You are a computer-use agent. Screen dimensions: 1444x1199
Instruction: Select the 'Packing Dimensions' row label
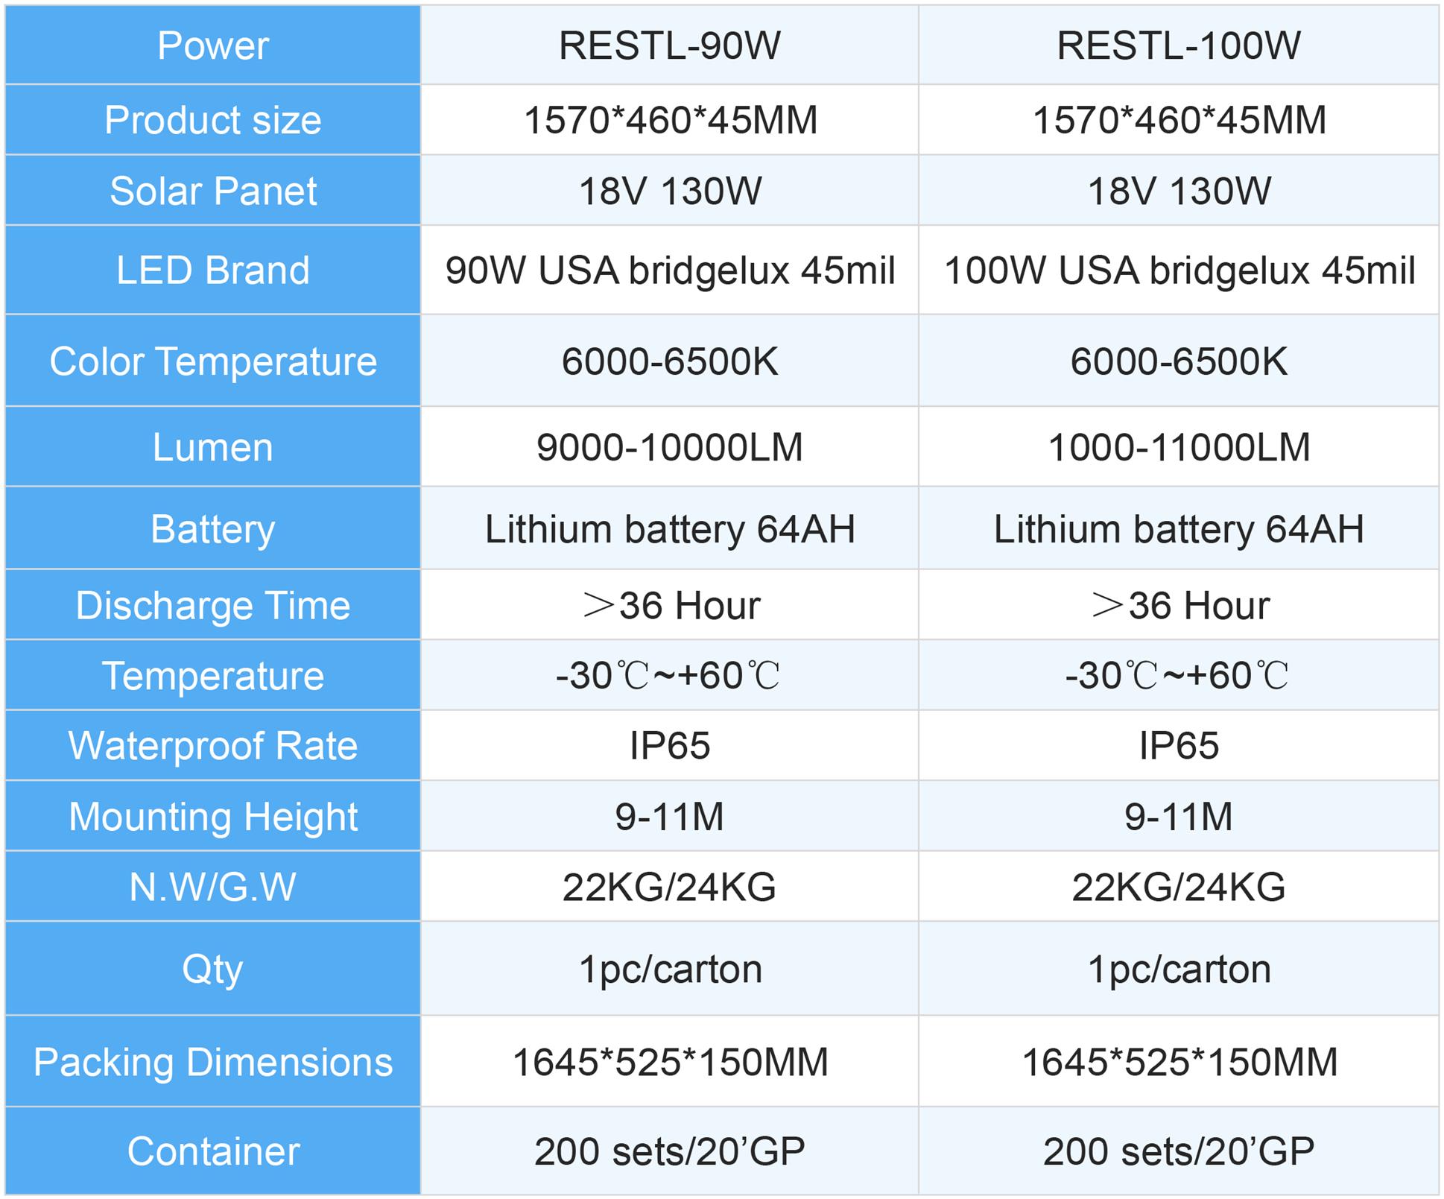point(213,1061)
